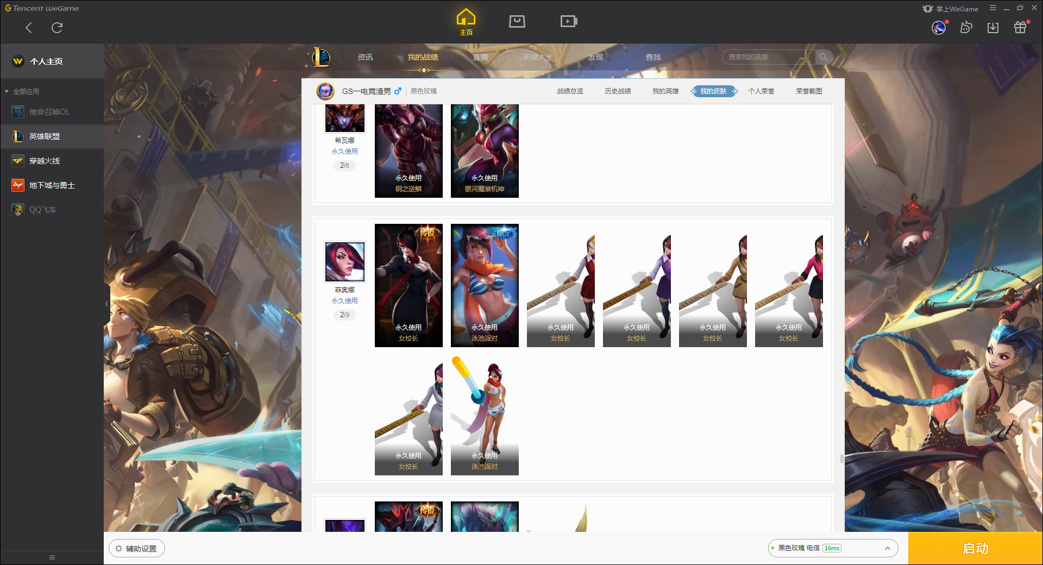Click the search magnifier button
Image resolution: width=1043 pixels, height=565 pixels.
click(824, 57)
